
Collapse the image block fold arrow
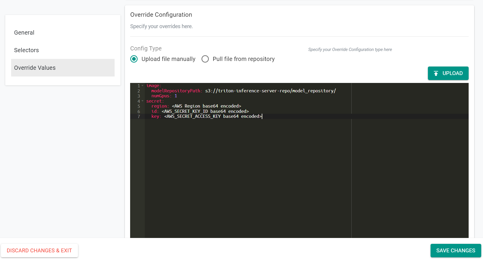pos(143,86)
